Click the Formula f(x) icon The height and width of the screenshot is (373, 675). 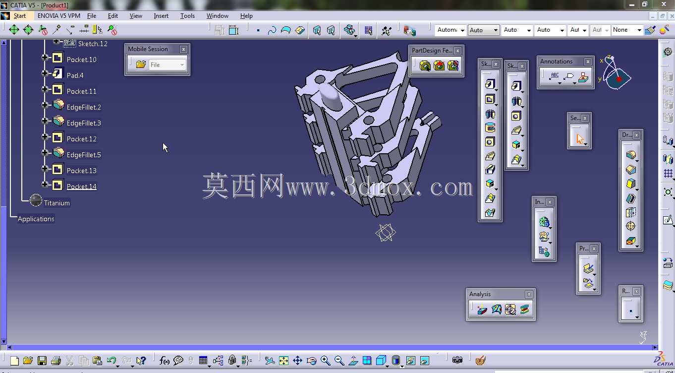pos(165,361)
